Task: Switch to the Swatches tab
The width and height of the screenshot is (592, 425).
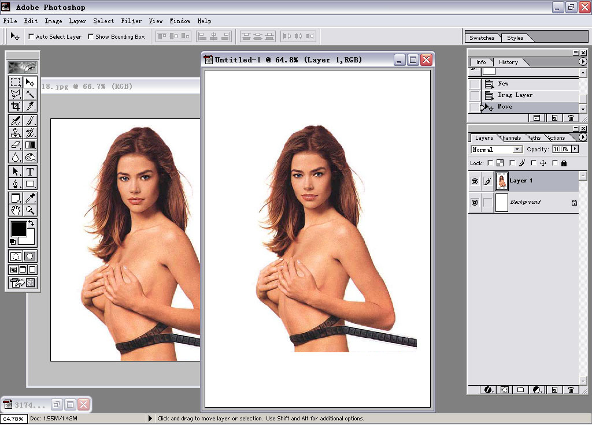Action: (x=482, y=38)
